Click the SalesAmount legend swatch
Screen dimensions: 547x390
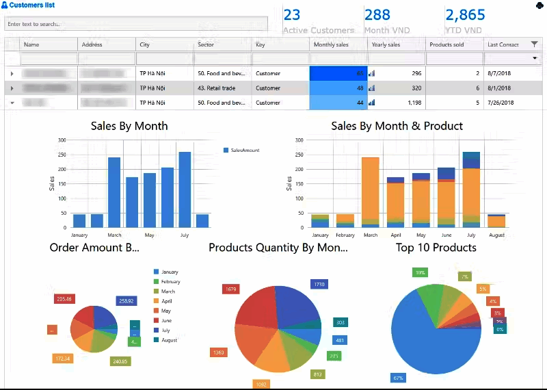coord(226,150)
